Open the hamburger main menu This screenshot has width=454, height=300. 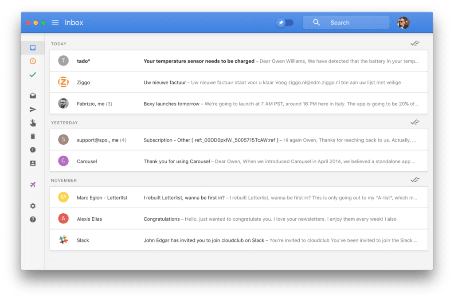click(55, 23)
